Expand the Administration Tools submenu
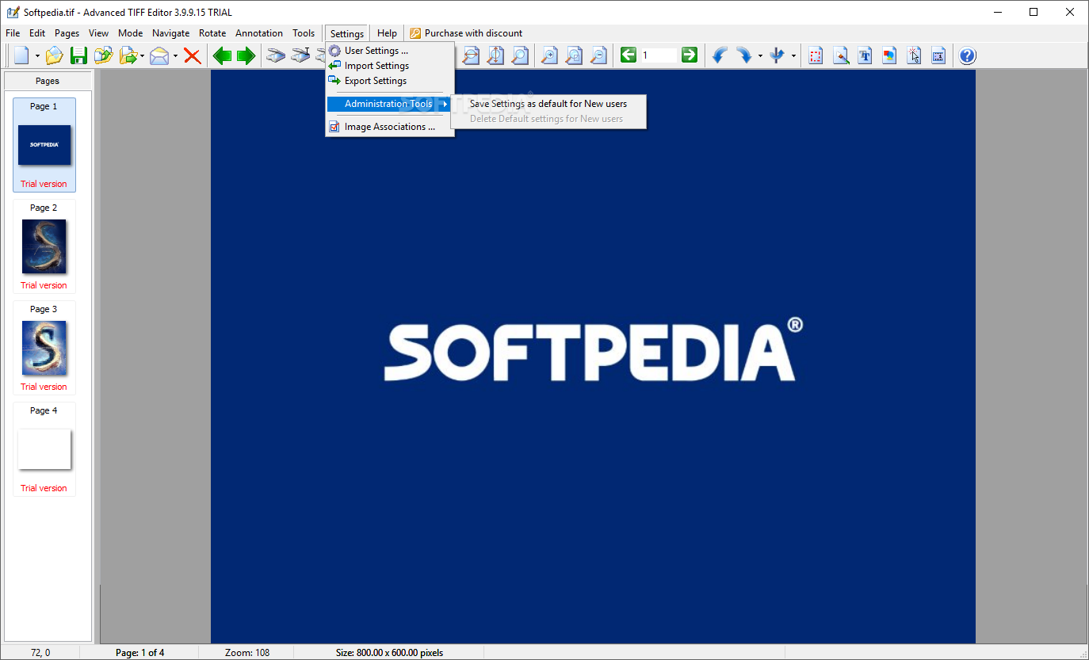 point(390,104)
